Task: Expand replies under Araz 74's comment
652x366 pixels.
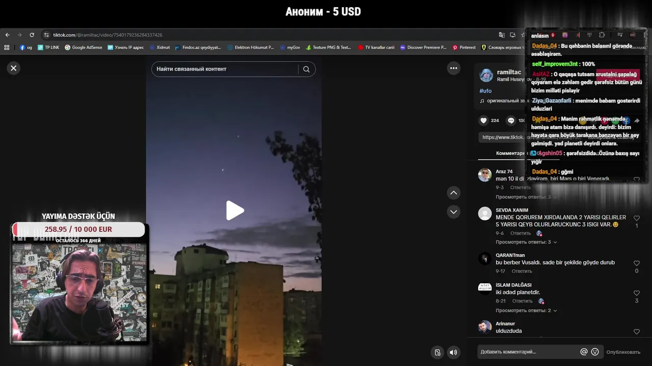Action: pyautogui.click(x=526, y=197)
